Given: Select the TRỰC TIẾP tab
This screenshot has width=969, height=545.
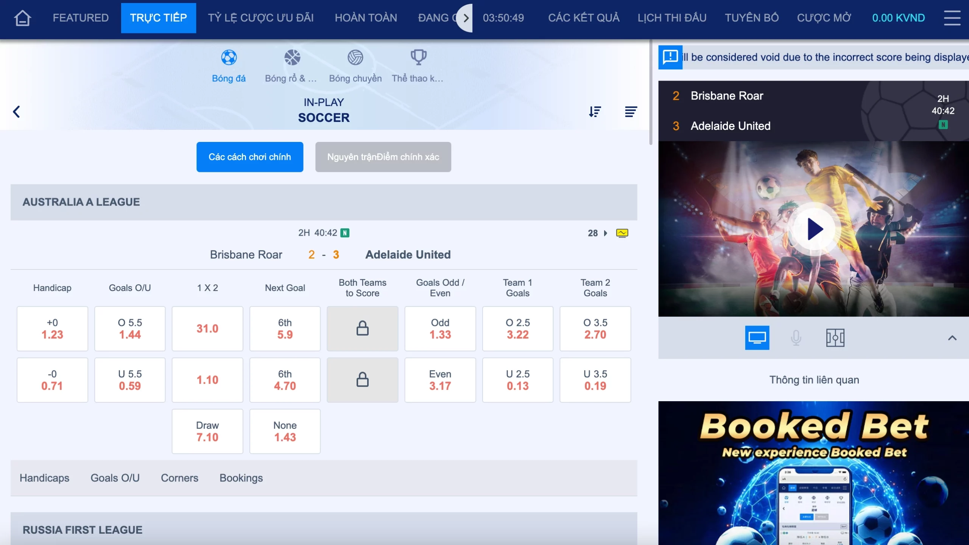Looking at the screenshot, I should (x=158, y=18).
